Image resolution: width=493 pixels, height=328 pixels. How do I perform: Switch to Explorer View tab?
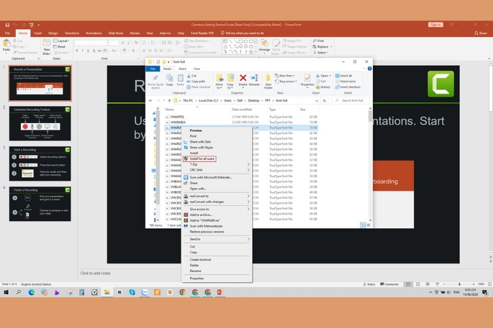(x=197, y=69)
